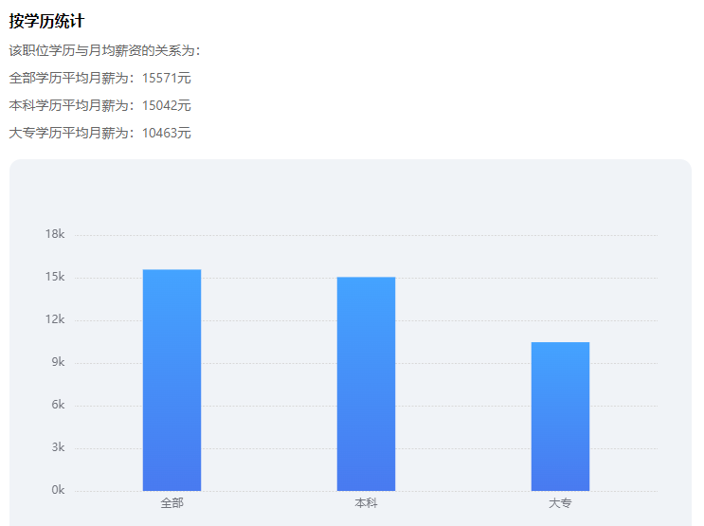Click the 本科 bar in the chart
The image size is (704, 526).
pyautogui.click(x=366, y=384)
